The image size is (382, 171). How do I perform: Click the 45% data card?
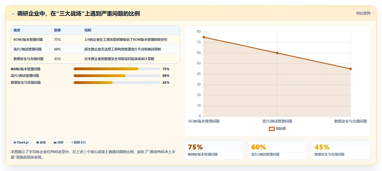click(x=341, y=150)
